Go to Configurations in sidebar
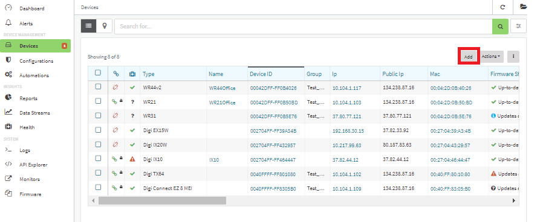Viewport: 543px width, 222px height. 36,61
